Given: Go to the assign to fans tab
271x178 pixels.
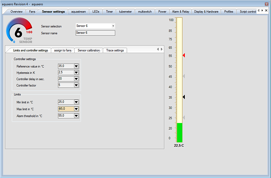Looking at the screenshot, I should pyautogui.click(x=62, y=50).
